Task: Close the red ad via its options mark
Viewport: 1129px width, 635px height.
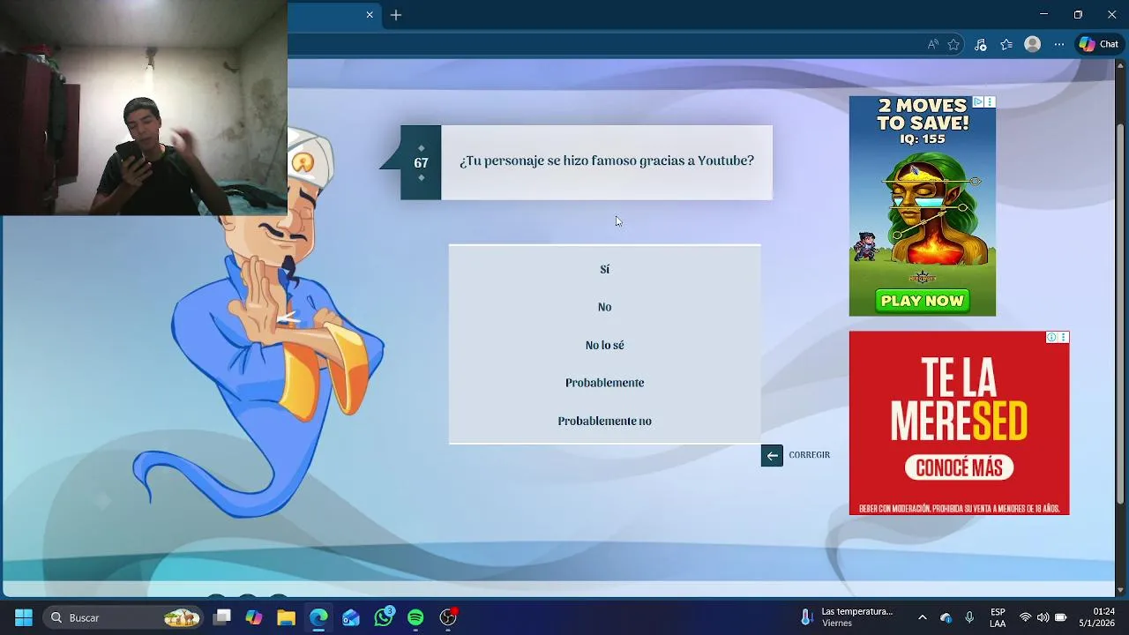Action: (1063, 337)
